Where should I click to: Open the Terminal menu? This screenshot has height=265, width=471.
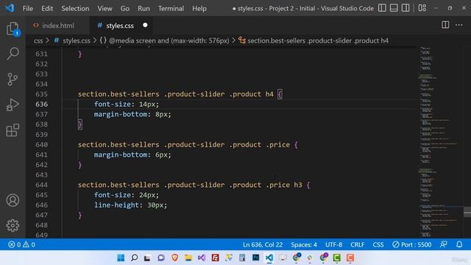171,8
